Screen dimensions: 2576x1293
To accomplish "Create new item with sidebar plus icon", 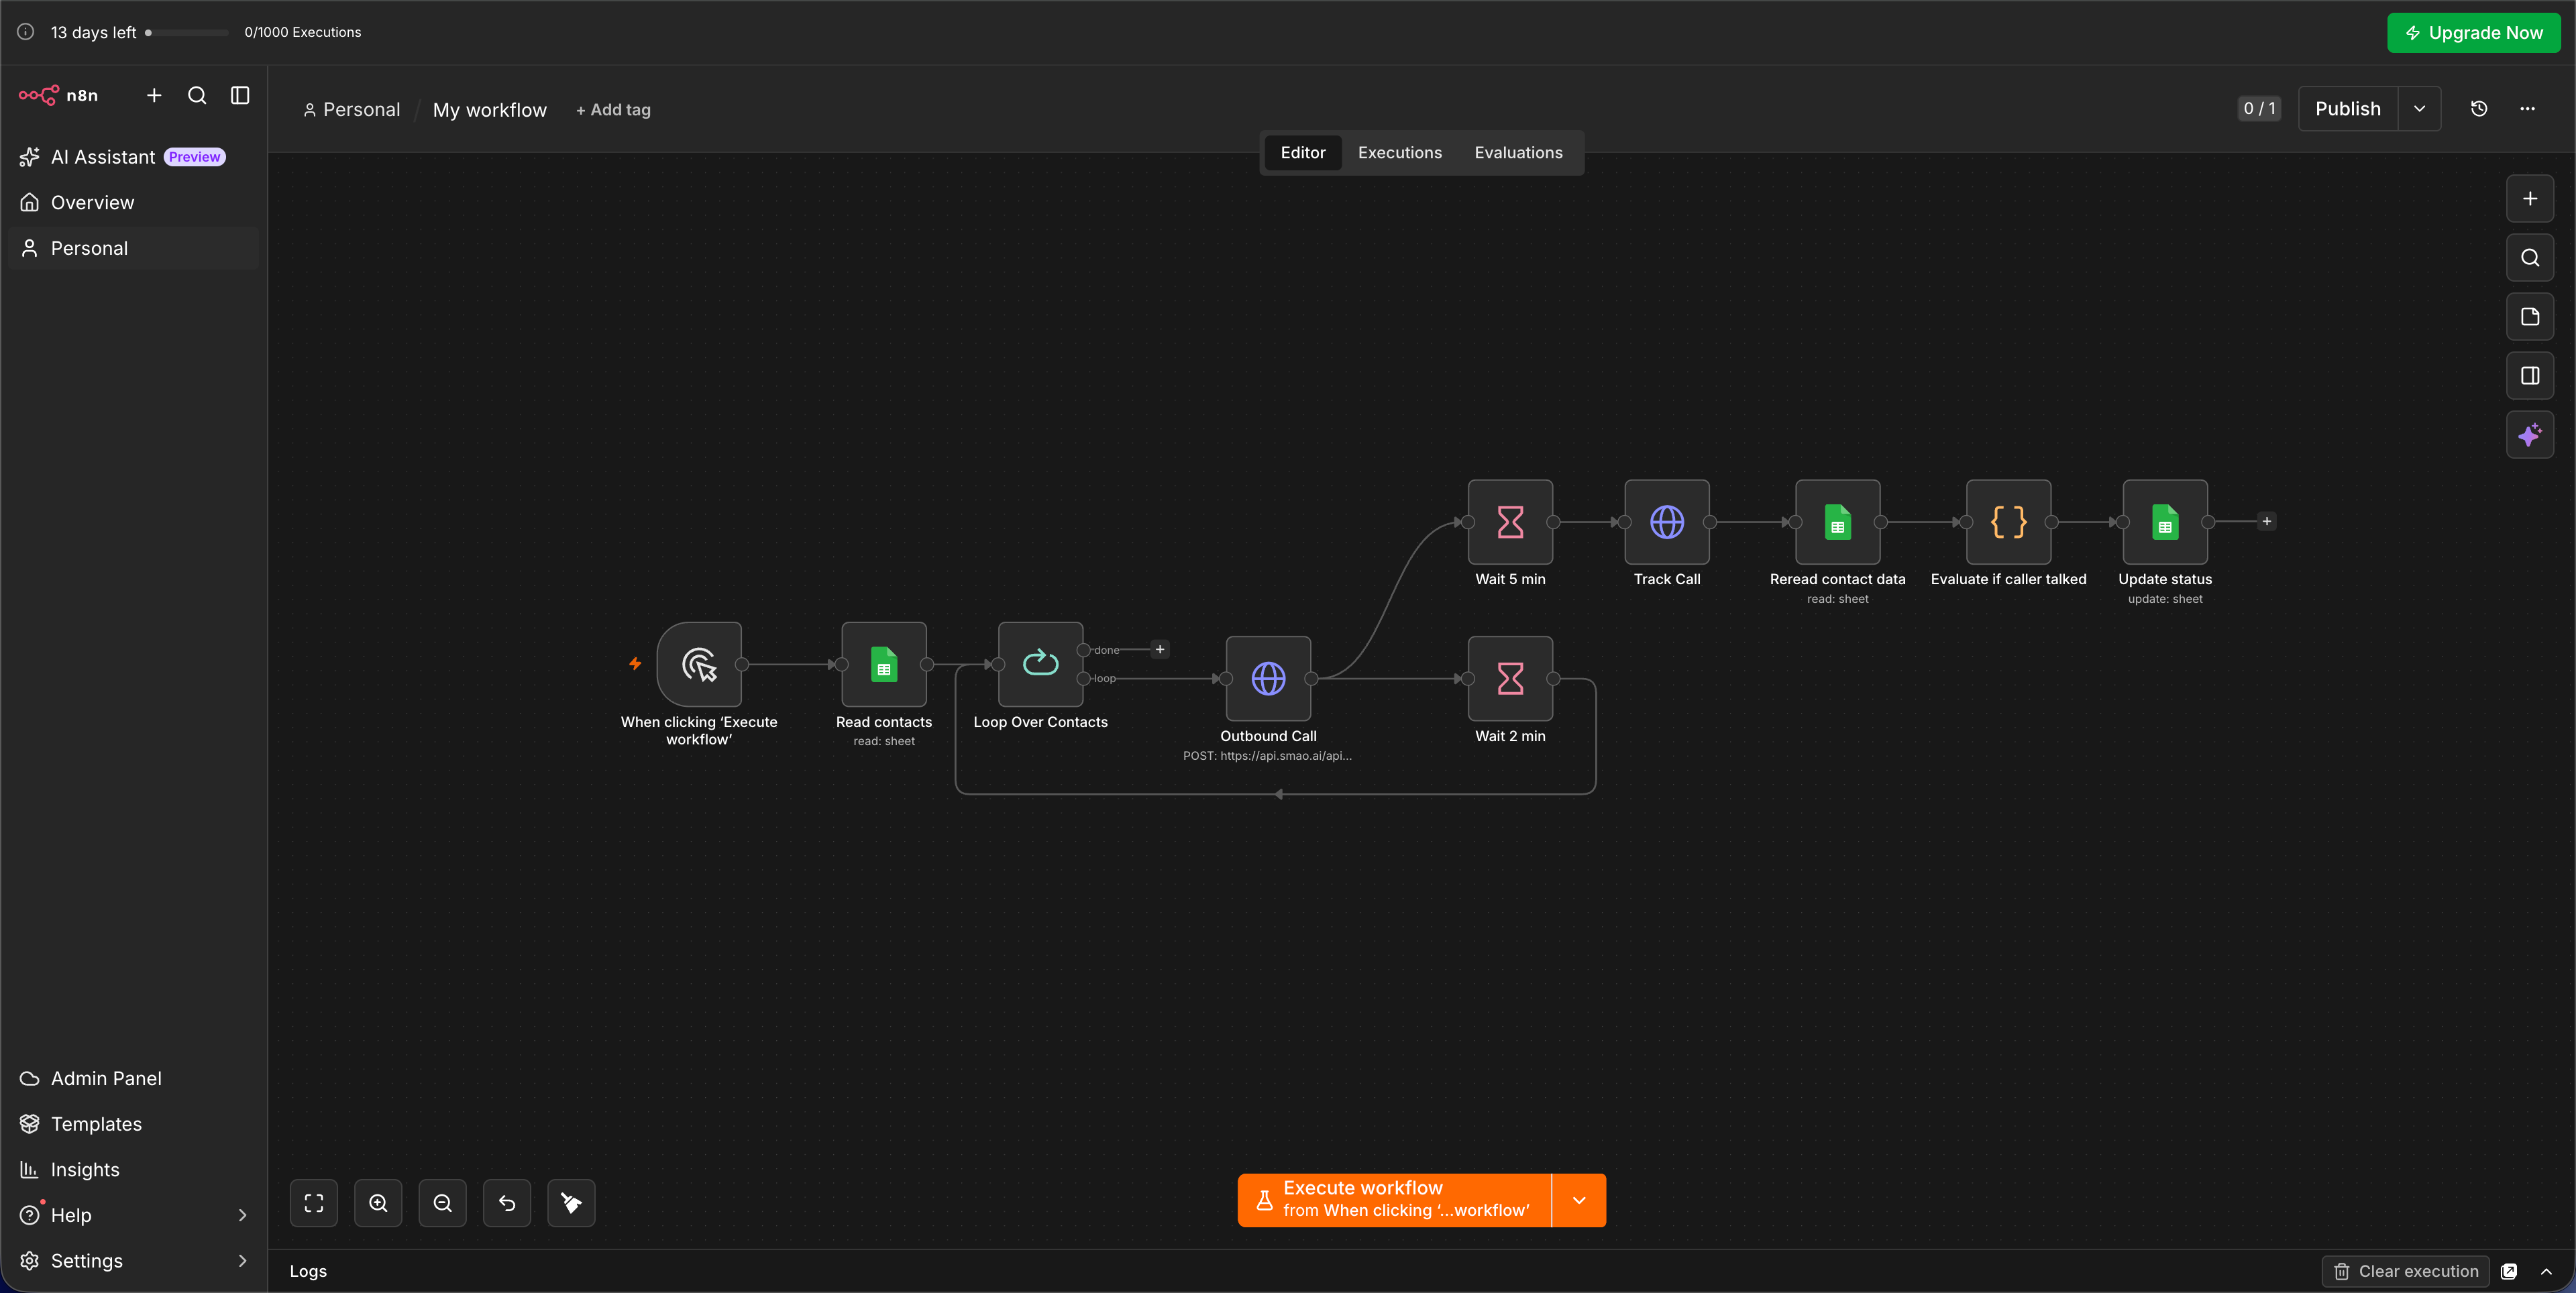I will pos(154,95).
